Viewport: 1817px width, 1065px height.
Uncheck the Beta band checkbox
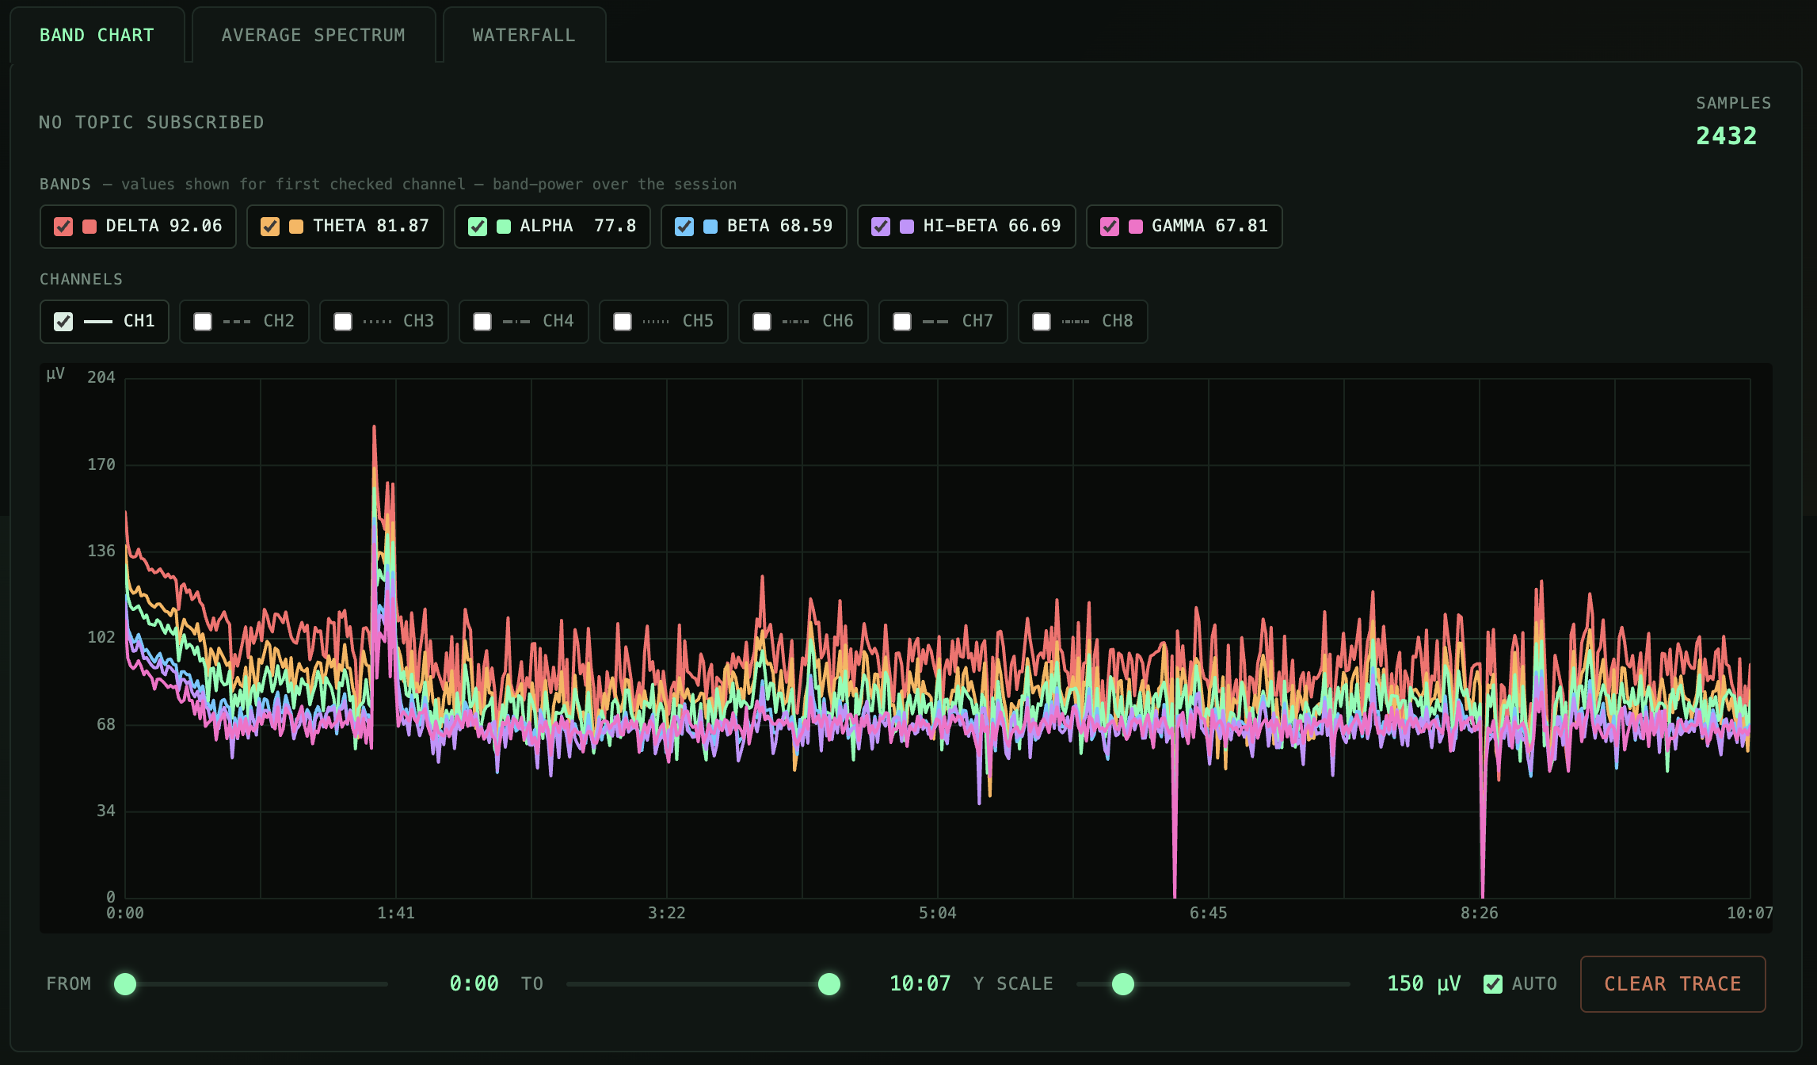pos(684,227)
